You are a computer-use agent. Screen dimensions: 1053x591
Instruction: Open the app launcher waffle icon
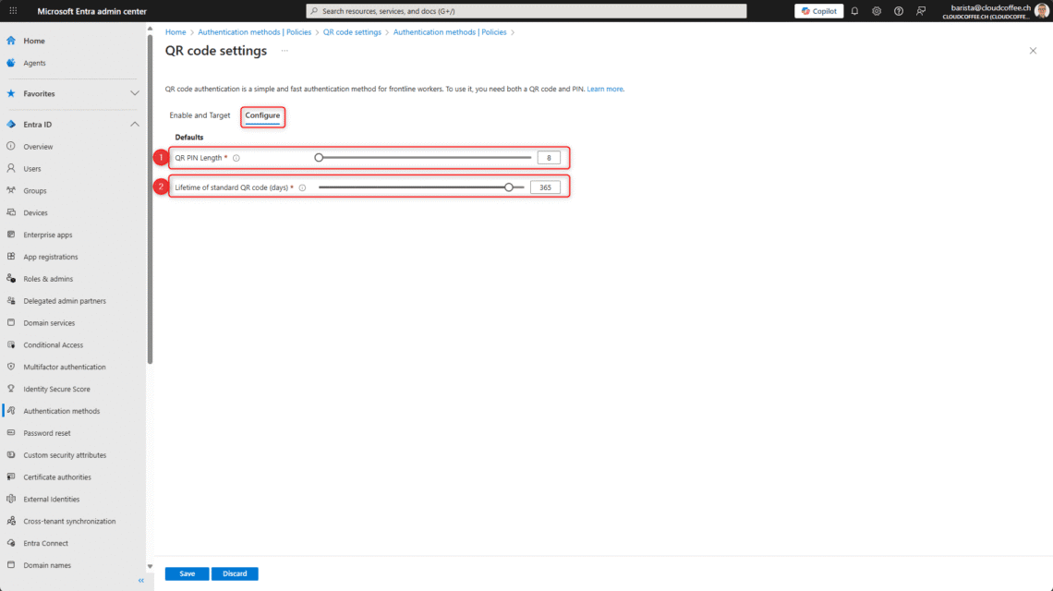coord(13,11)
